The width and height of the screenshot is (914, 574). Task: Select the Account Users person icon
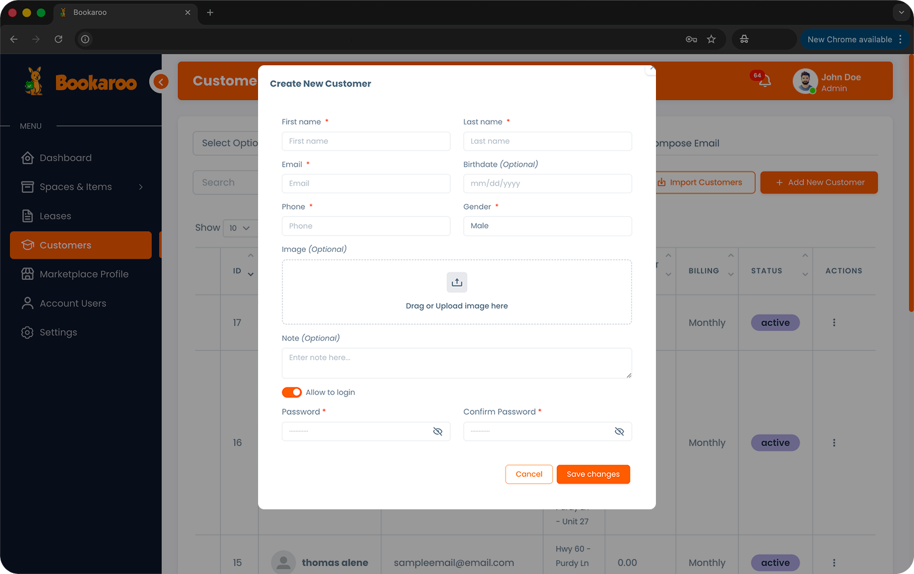pos(27,303)
